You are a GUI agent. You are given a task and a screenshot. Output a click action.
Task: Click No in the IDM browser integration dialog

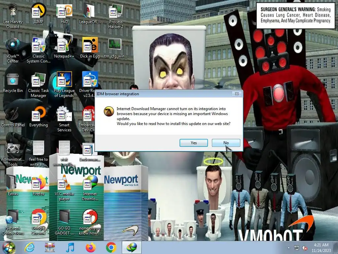point(226,143)
